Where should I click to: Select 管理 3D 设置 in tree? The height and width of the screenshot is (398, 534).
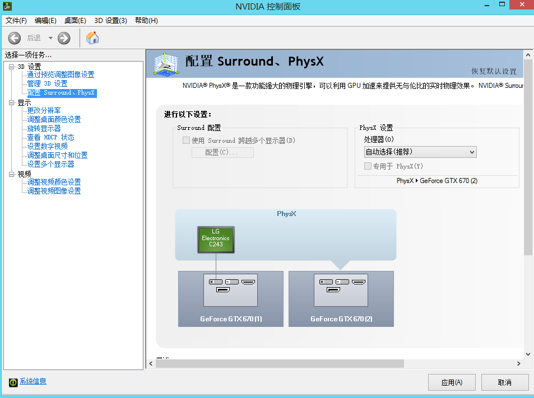(47, 83)
